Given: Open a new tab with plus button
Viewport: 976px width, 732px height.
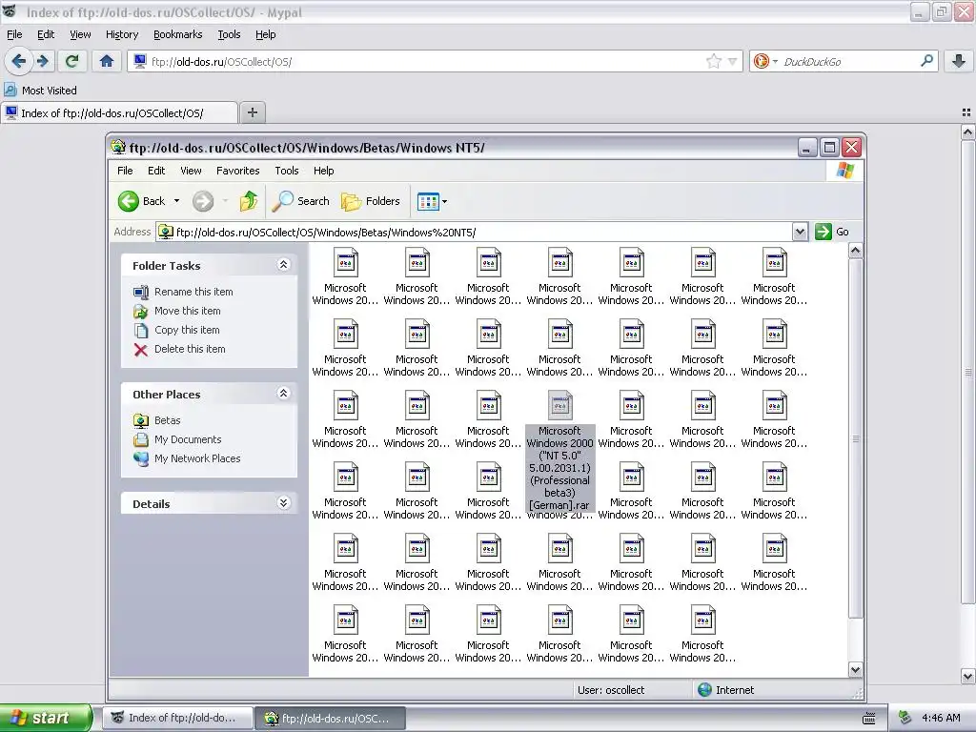Looking at the screenshot, I should [252, 112].
